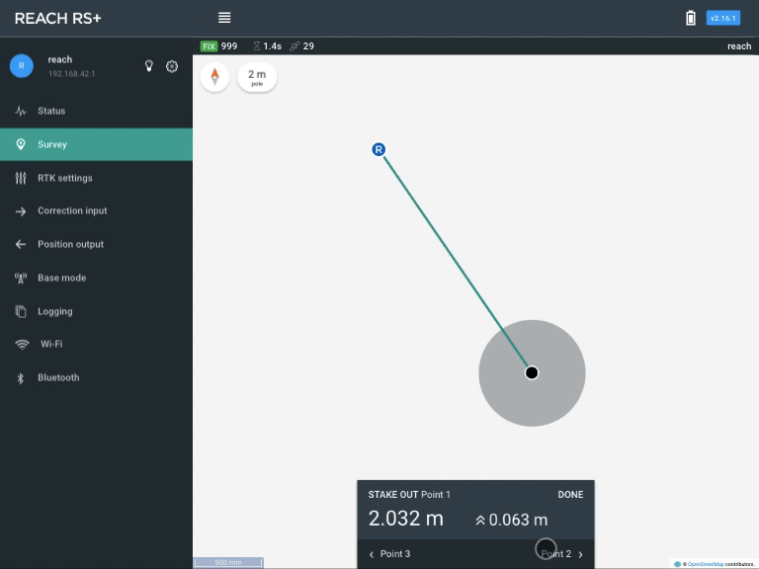Screen dimensions: 759x569
Task: Click the STAKE OUT Point 1 label
Action: [409, 495]
